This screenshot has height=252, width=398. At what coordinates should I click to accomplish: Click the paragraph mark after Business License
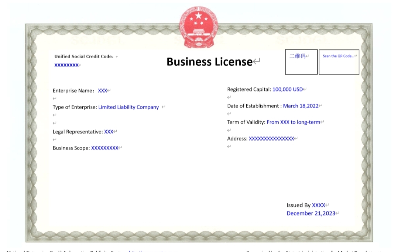pyautogui.click(x=256, y=62)
